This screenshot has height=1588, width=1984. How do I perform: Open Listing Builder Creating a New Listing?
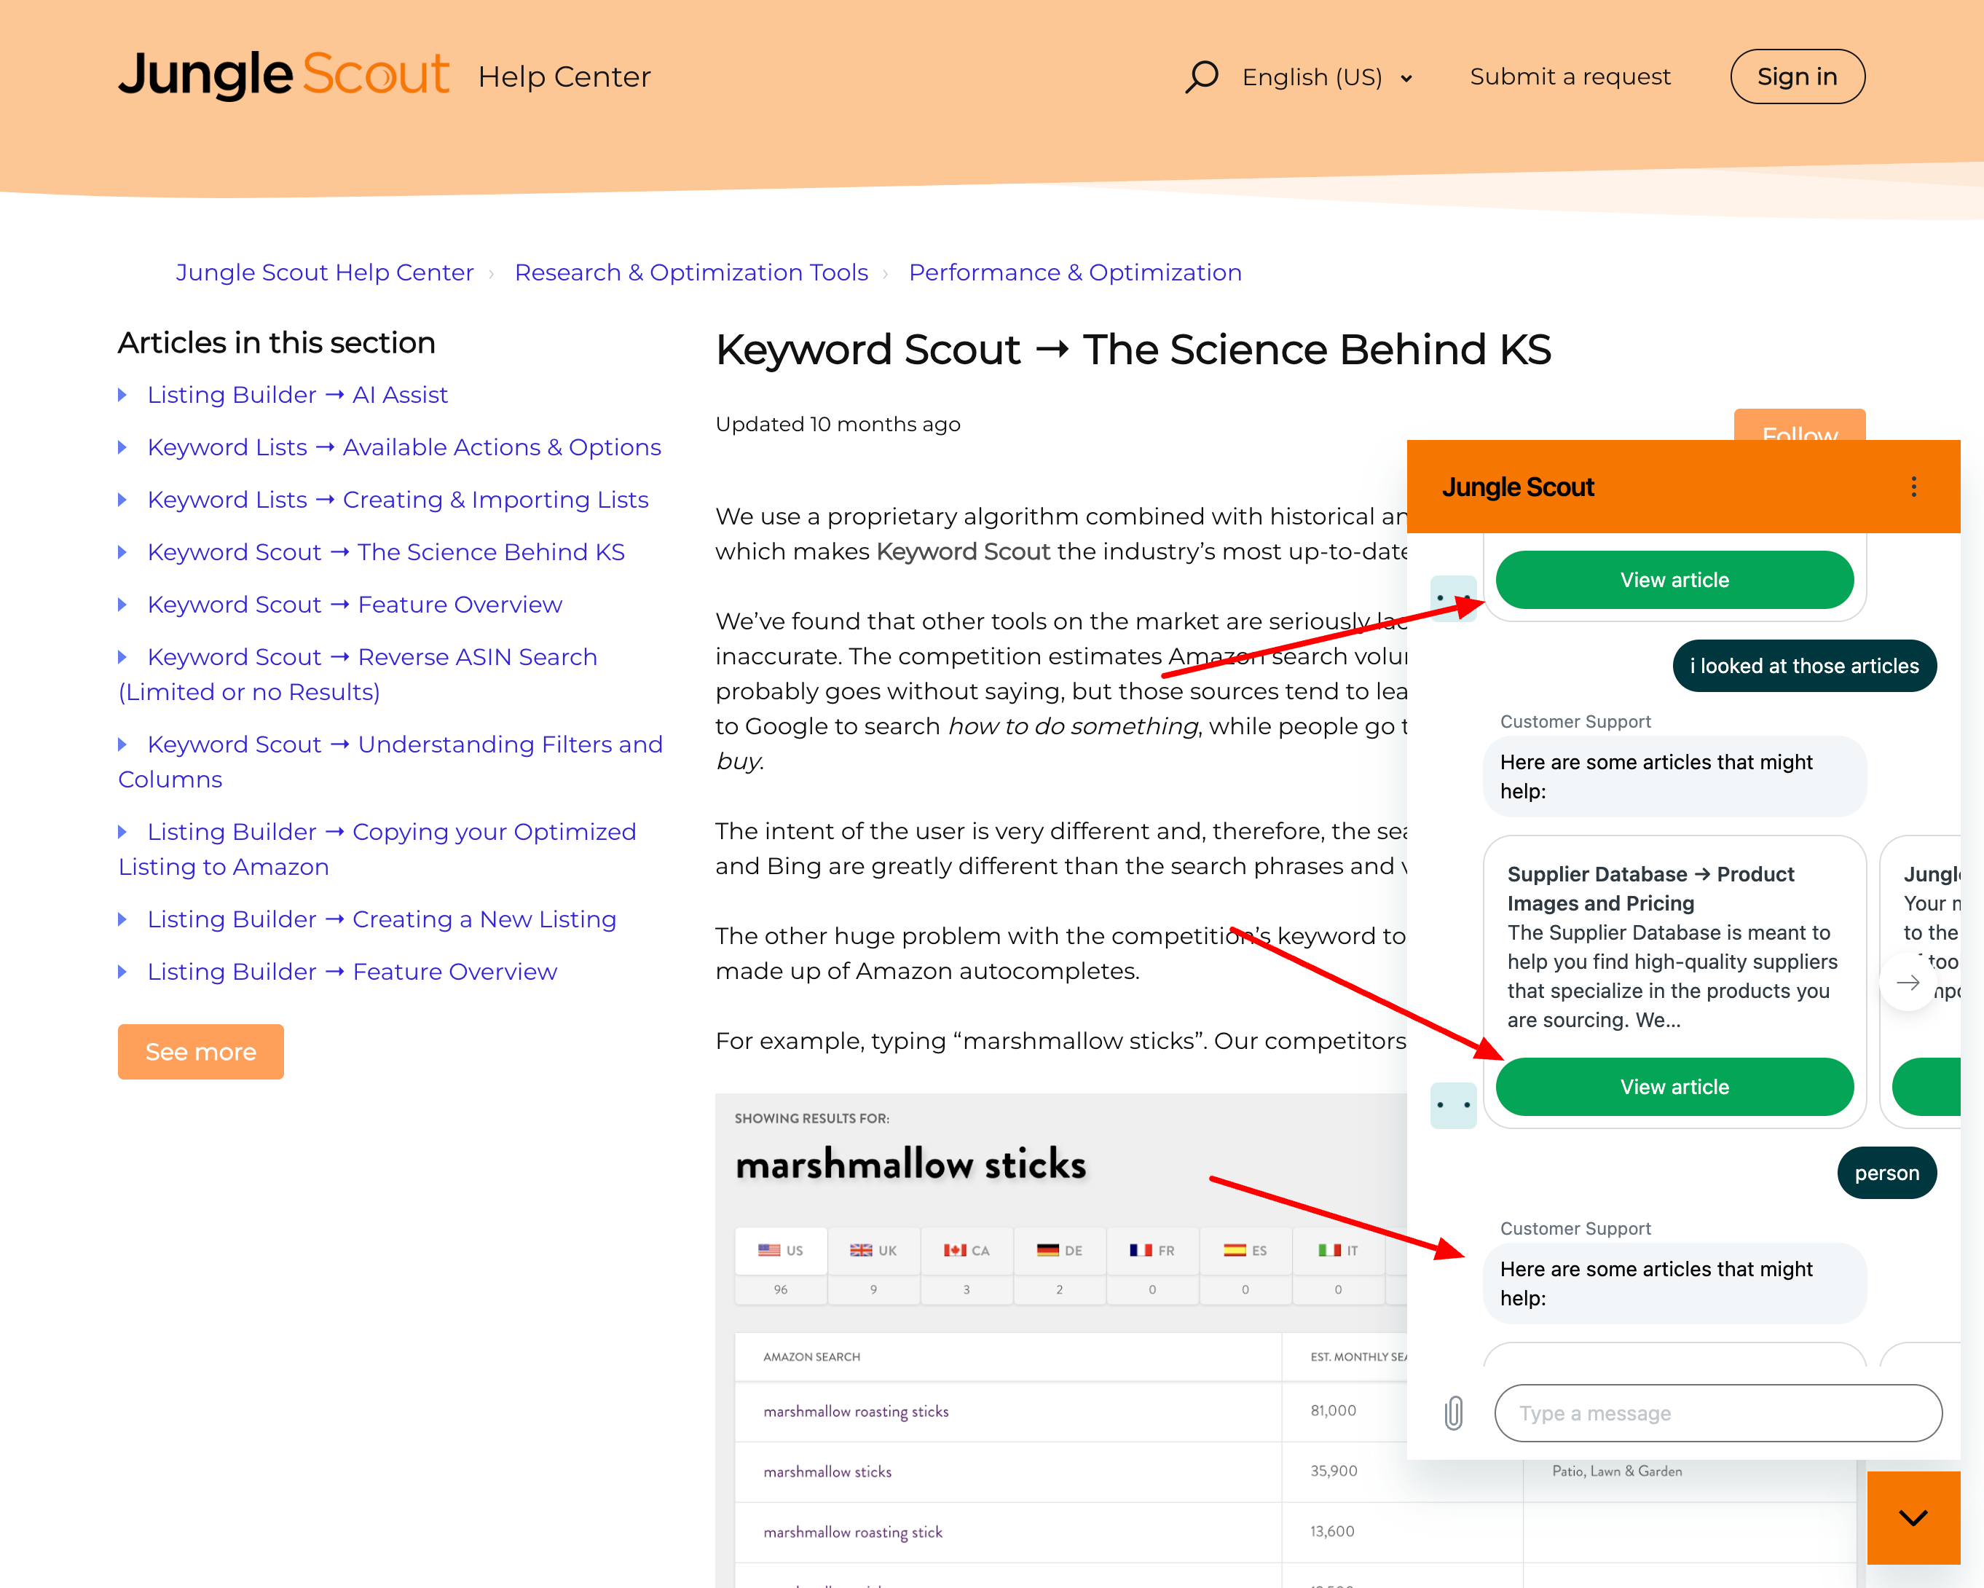point(381,920)
